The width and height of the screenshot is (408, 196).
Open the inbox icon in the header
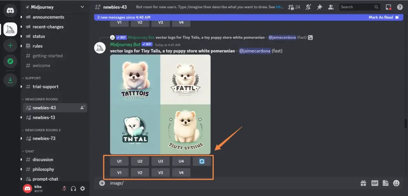[388, 7]
